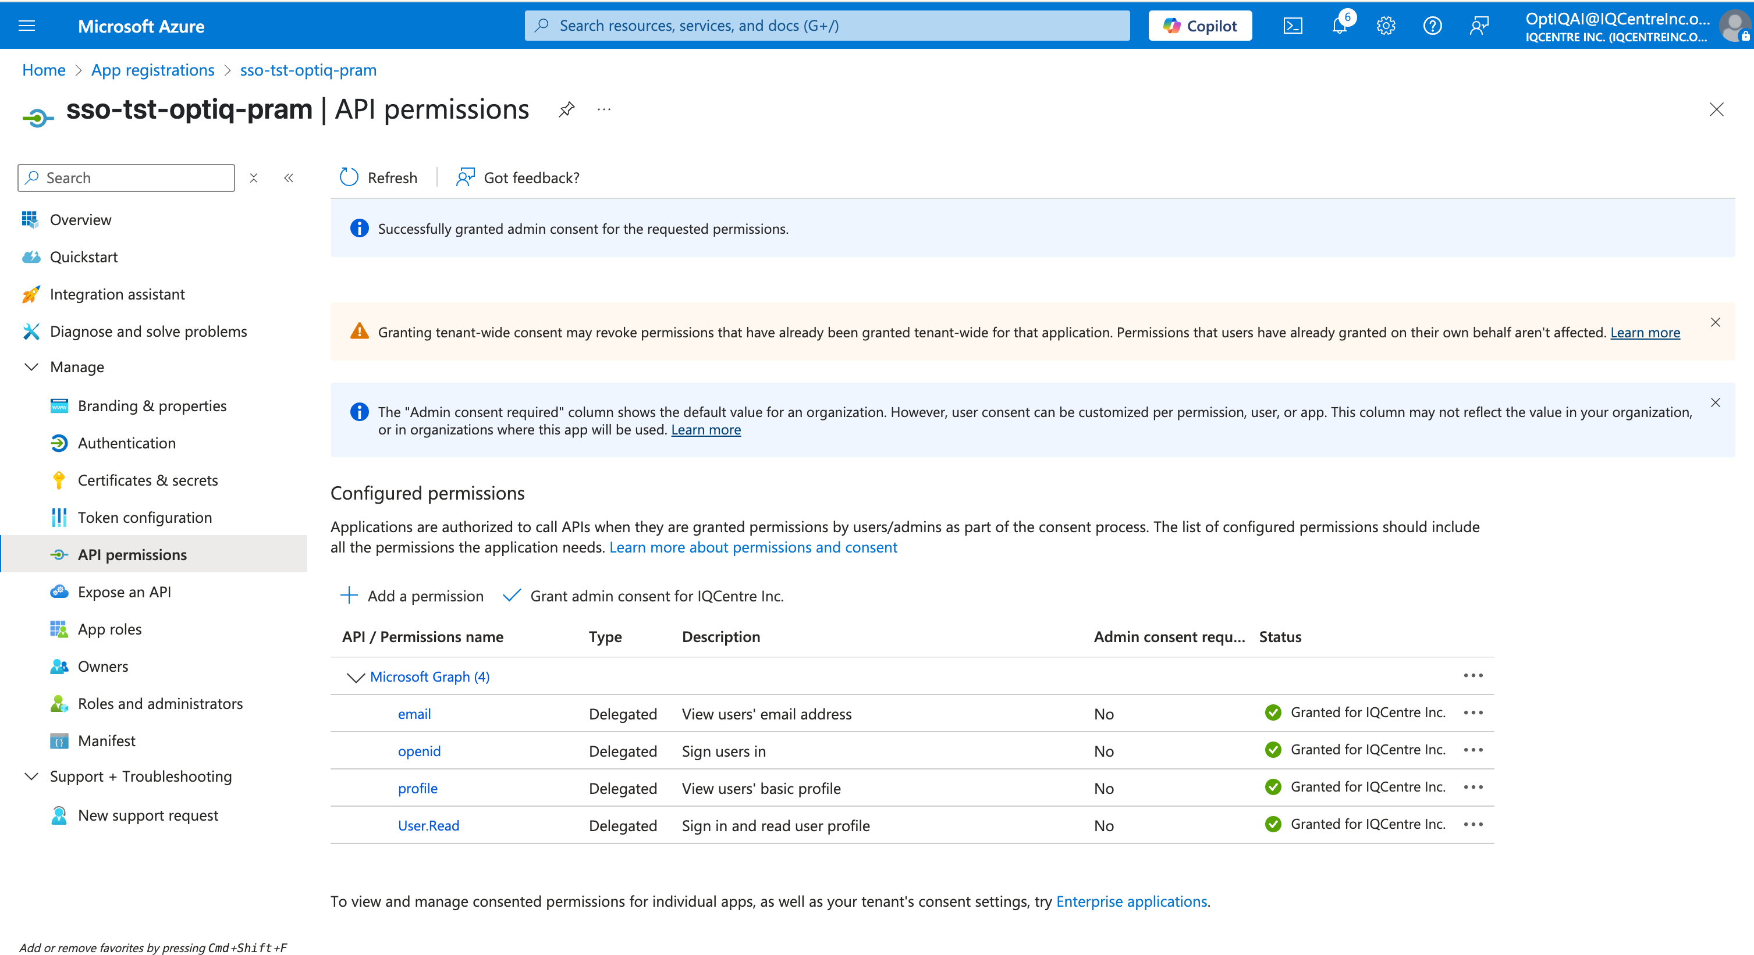Collapse the Manage section
The image size is (1754, 955).
pyautogui.click(x=31, y=367)
